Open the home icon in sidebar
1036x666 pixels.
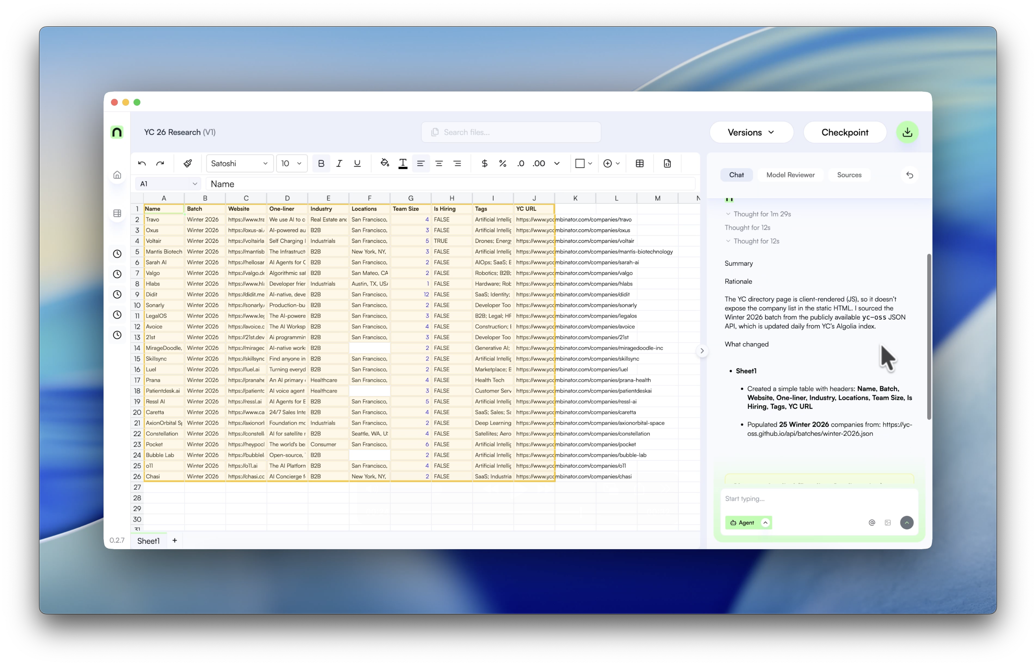(x=117, y=175)
